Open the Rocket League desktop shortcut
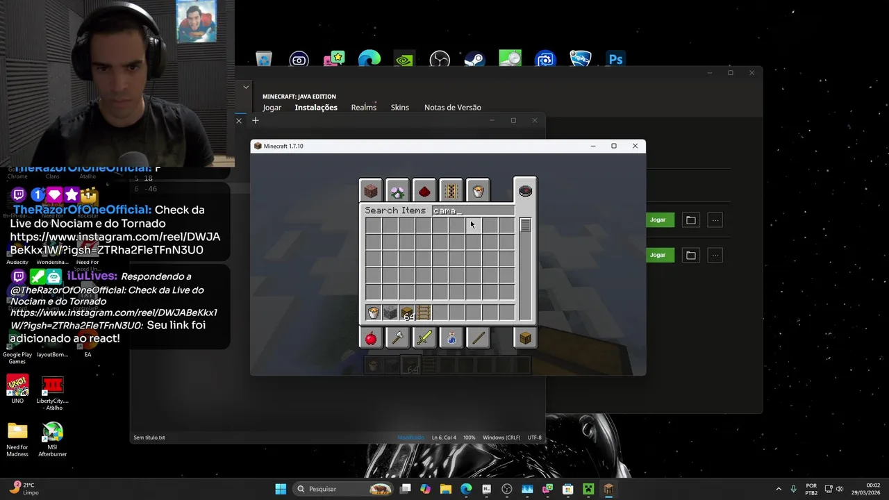 click(580, 60)
